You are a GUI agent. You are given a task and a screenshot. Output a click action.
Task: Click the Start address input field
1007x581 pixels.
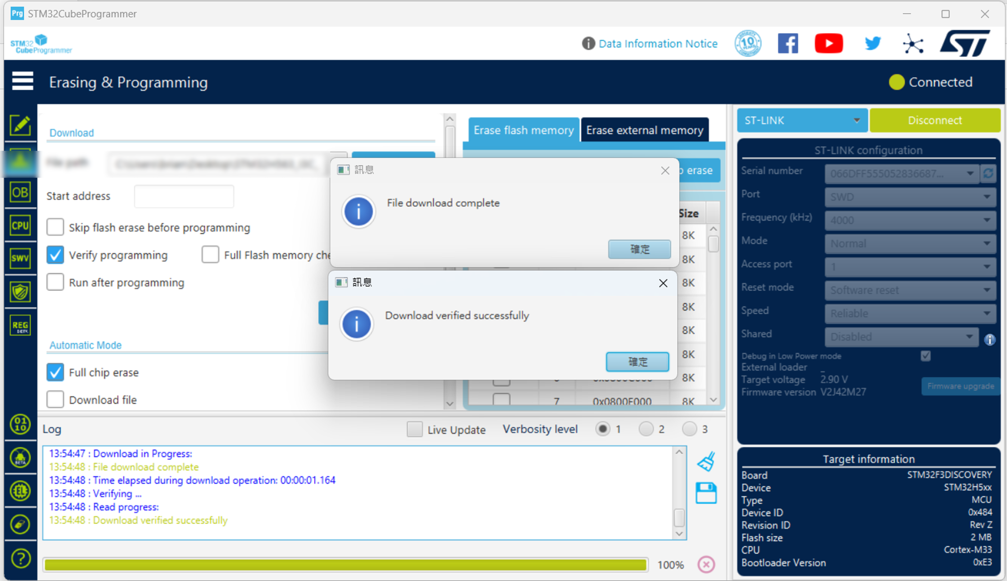click(x=184, y=196)
